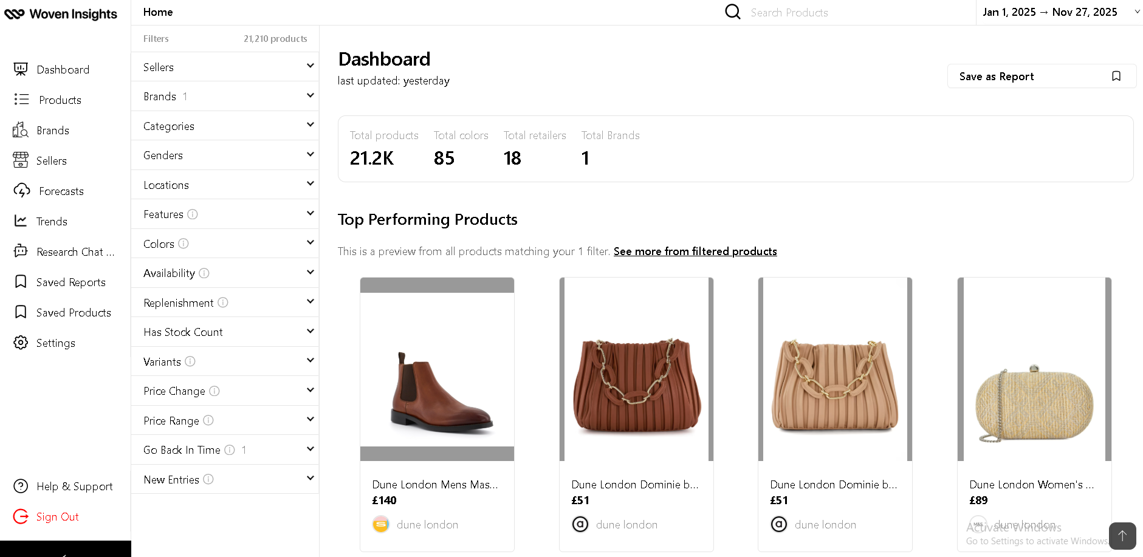Viewport: 1143px width, 557px height.
Task: Click Save as Report button
Action: point(1041,77)
